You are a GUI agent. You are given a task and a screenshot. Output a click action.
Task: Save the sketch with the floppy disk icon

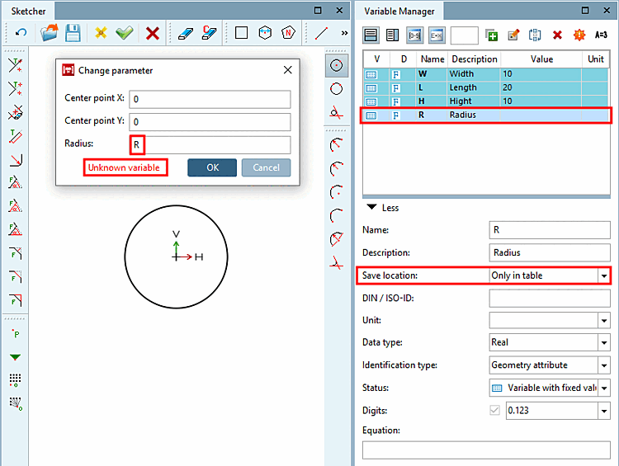[73, 33]
